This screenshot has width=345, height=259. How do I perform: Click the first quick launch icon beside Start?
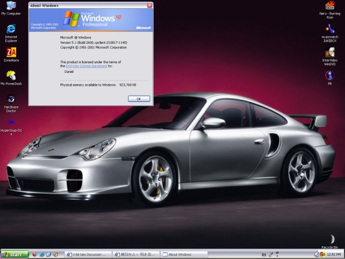pos(34,254)
